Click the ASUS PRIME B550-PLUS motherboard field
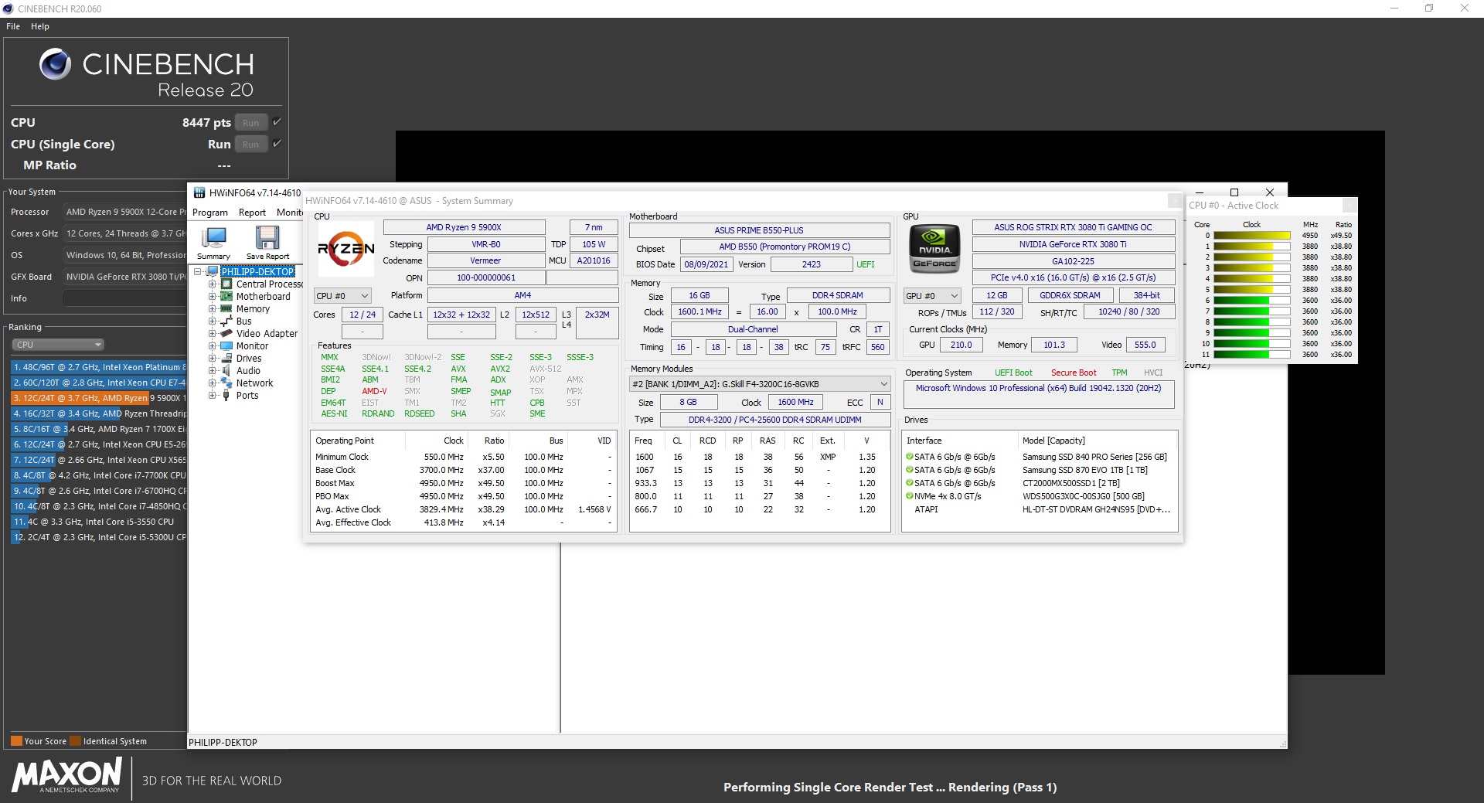Image resolution: width=1484 pixels, height=803 pixels. pyautogui.click(x=759, y=230)
